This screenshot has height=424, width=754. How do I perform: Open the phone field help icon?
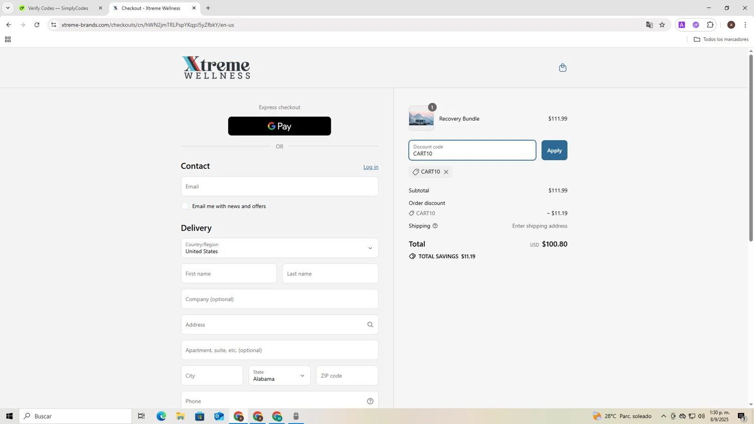click(x=370, y=401)
